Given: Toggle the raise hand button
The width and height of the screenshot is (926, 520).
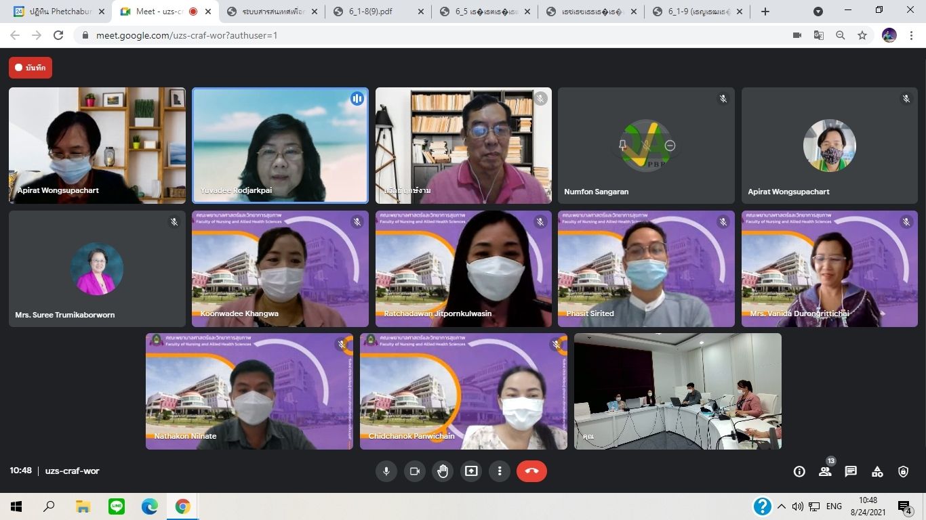Looking at the screenshot, I should point(443,471).
